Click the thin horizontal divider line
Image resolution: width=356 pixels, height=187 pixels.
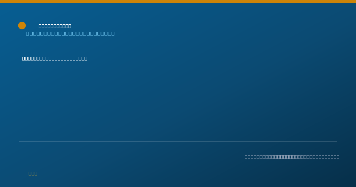(178, 141)
